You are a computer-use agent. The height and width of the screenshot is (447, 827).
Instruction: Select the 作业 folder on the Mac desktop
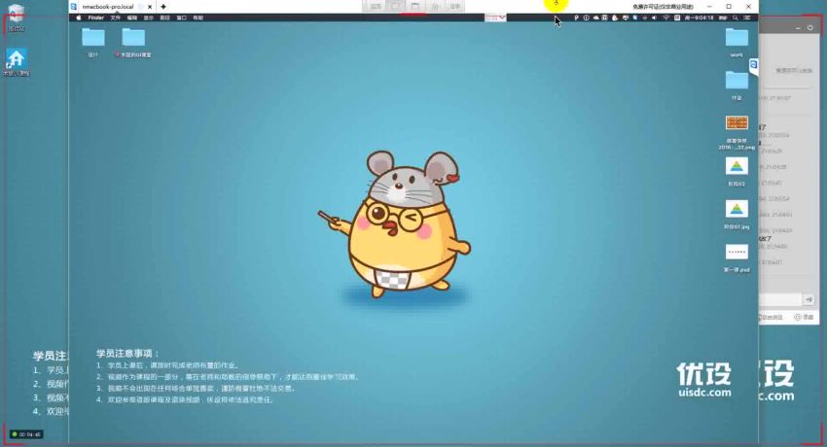click(737, 86)
